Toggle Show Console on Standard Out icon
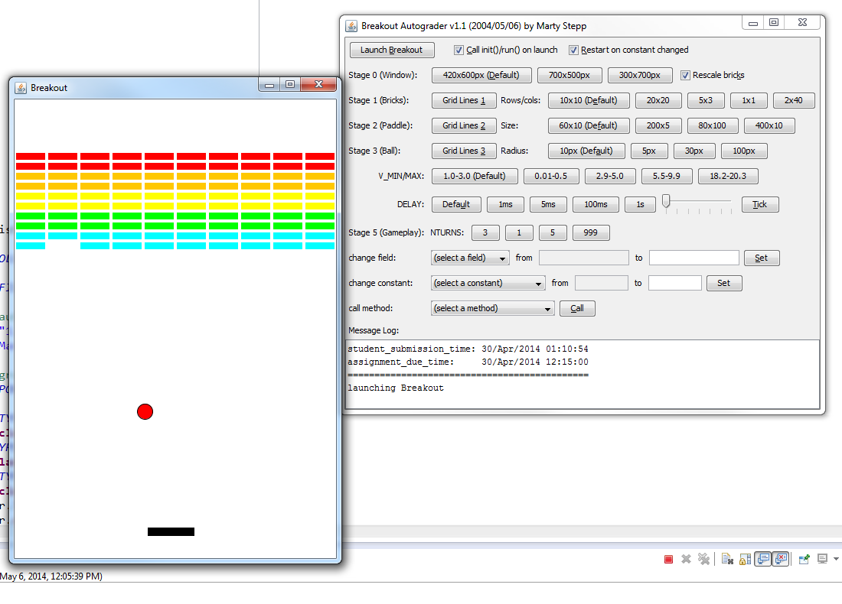The width and height of the screenshot is (842, 604). [x=762, y=560]
